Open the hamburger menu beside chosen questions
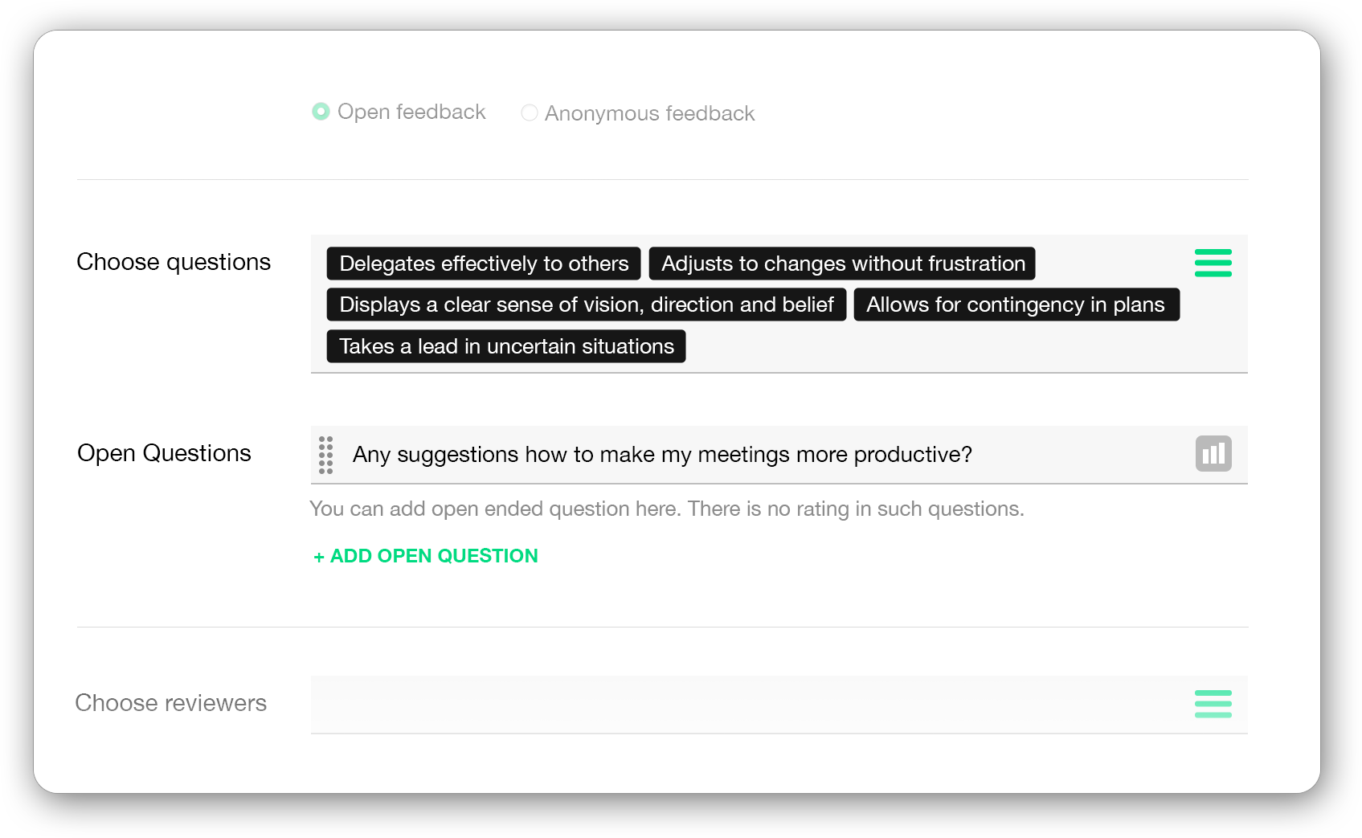This screenshot has width=1362, height=838. click(x=1213, y=263)
